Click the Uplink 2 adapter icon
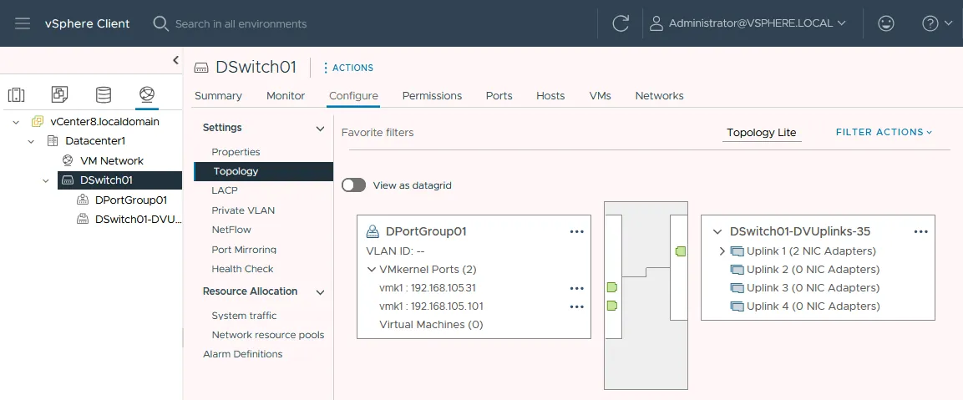Viewport: 963px width, 400px height. tap(737, 269)
